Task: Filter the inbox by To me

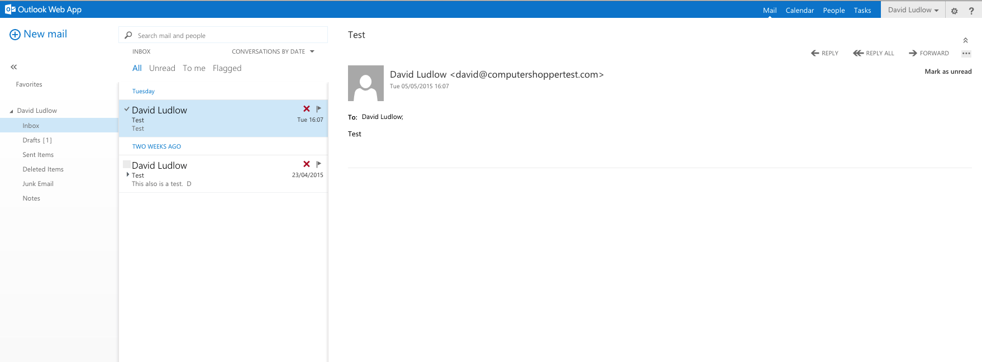Action: (x=194, y=68)
